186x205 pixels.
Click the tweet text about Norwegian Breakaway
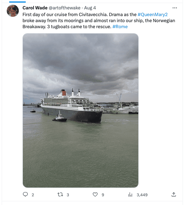tap(99, 20)
